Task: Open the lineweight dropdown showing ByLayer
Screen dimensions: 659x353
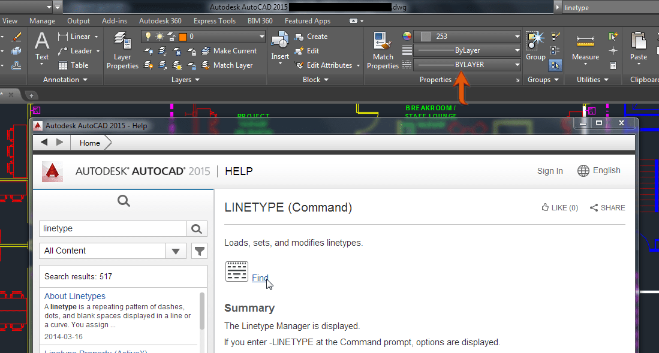Action: (467, 50)
